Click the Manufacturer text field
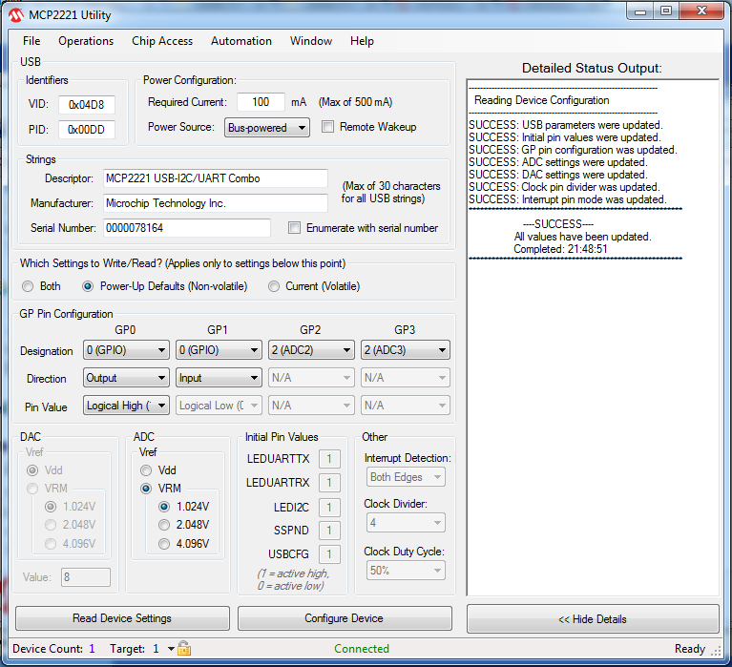Screen dimensions: 732x667 point(216,203)
